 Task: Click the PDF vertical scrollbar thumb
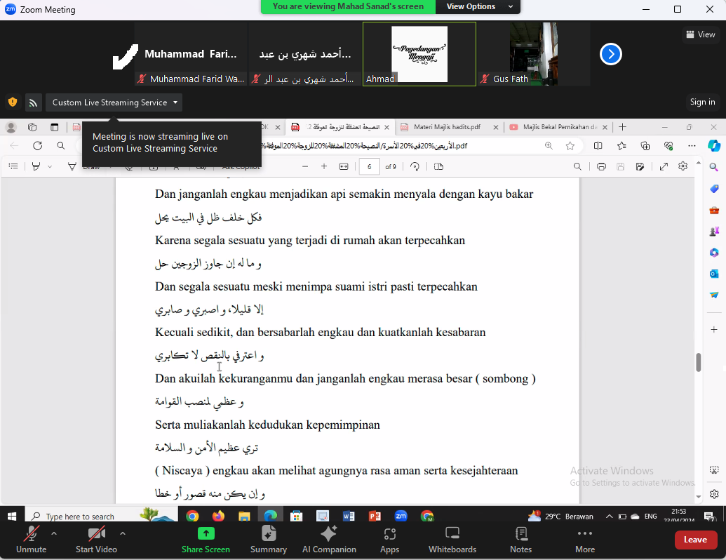pos(698,362)
